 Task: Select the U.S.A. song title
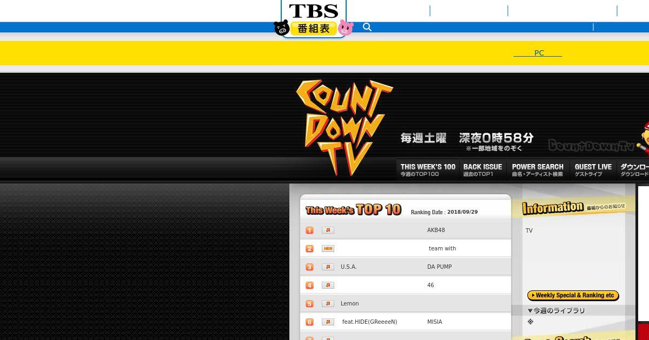point(349,267)
